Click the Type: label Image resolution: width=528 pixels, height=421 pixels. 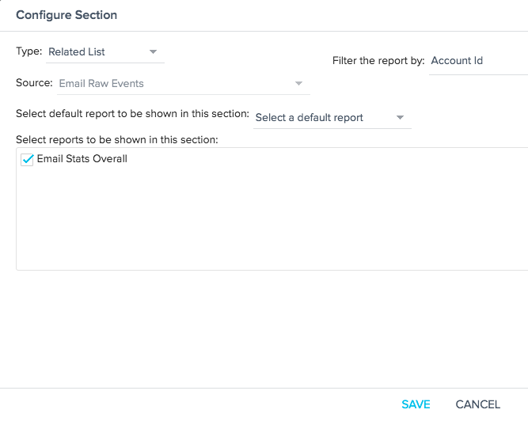click(29, 51)
